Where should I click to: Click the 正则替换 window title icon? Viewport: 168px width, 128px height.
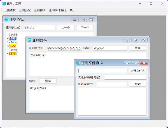pos(29,40)
